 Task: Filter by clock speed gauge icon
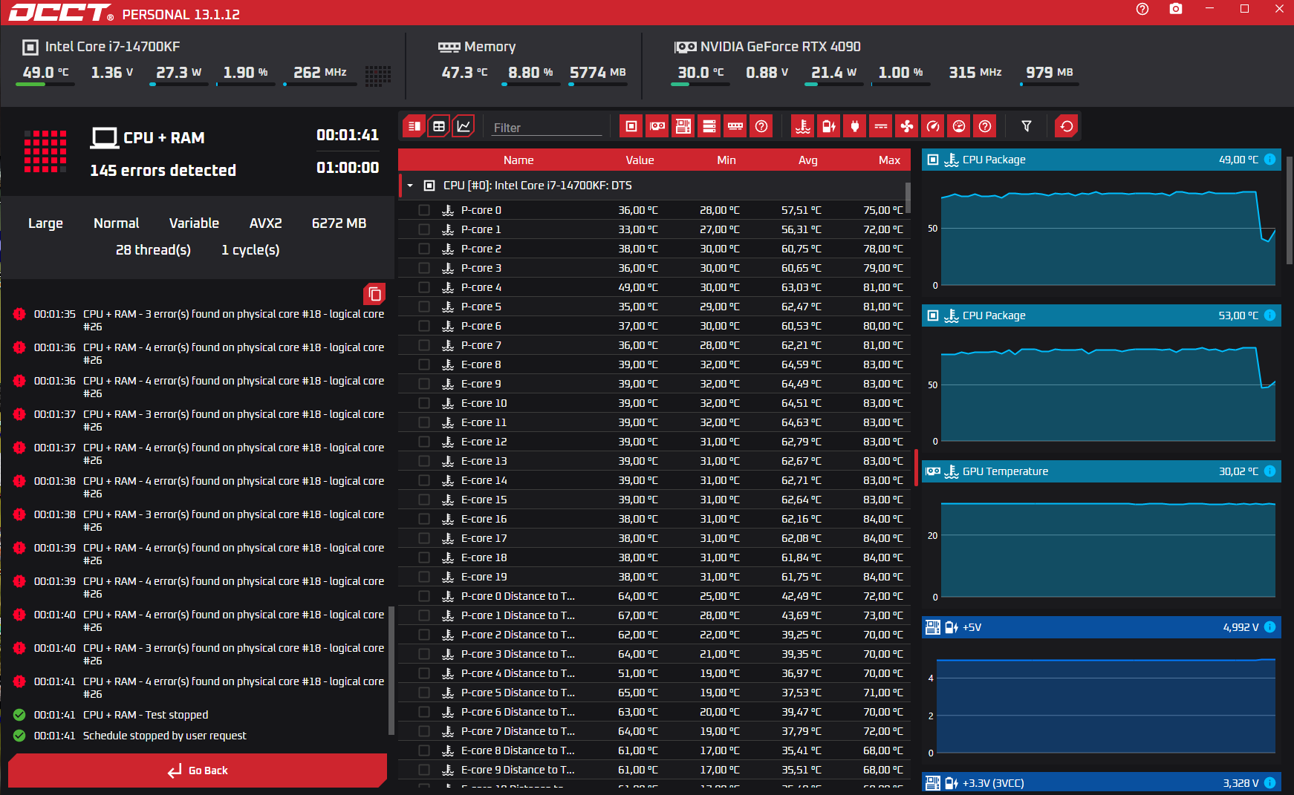933,126
